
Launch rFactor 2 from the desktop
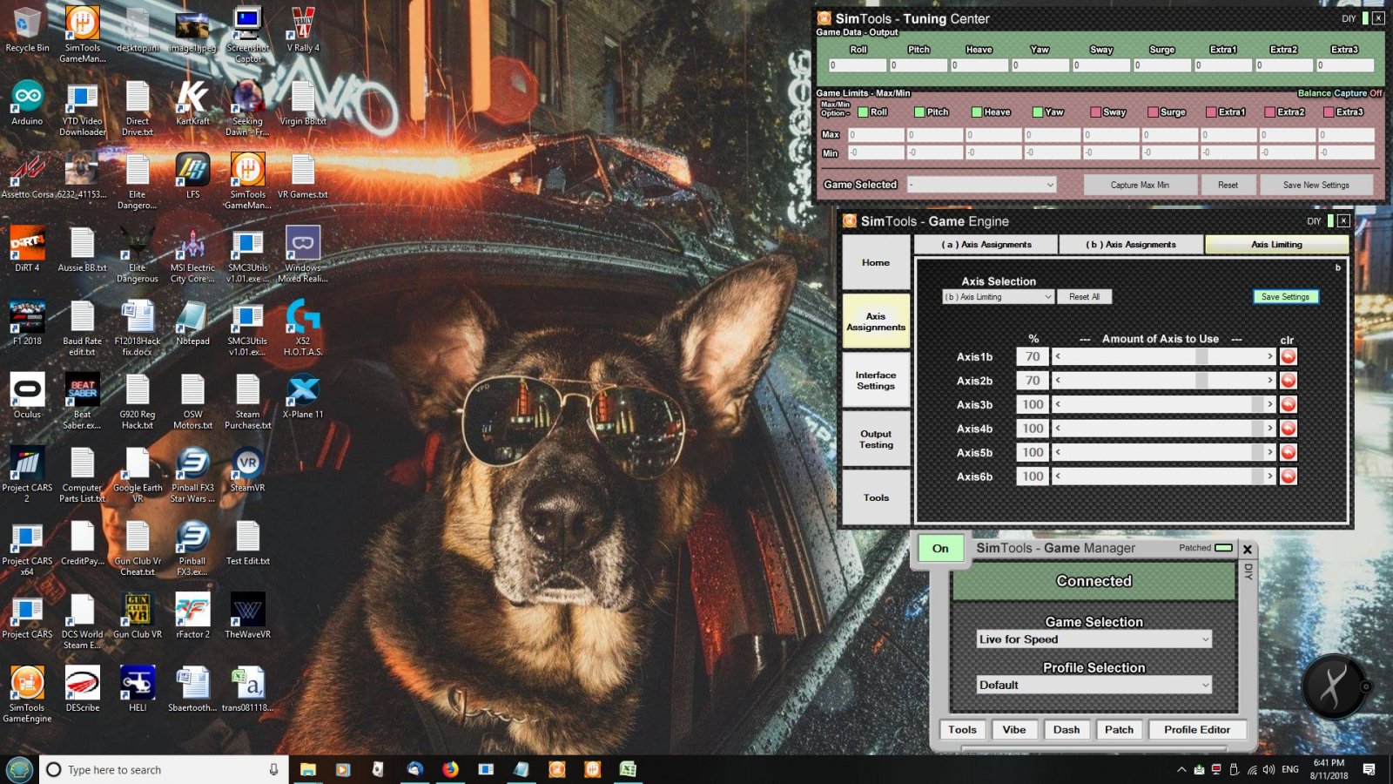(x=192, y=616)
